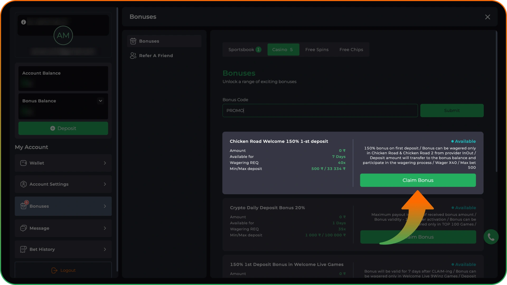Image resolution: width=507 pixels, height=285 pixels.
Task: Switch to the Casino tab
Action: point(283,50)
